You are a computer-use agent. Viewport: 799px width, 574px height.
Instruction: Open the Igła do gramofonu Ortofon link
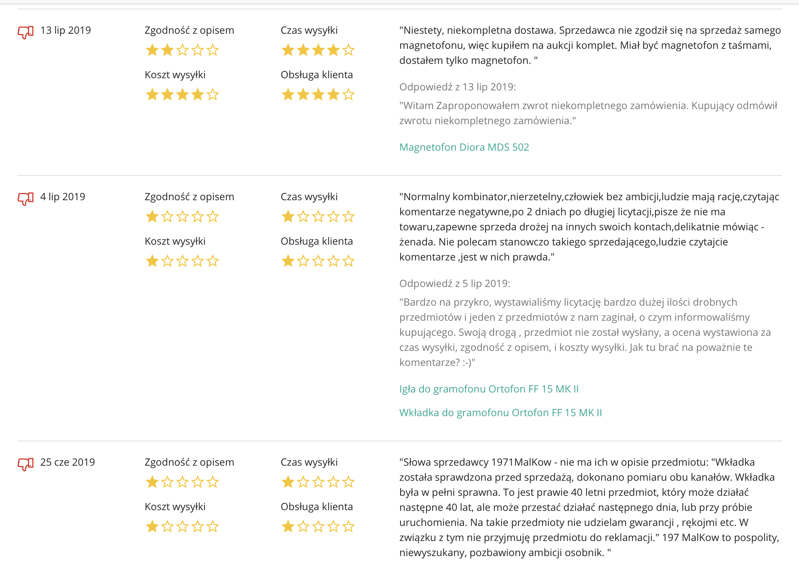point(489,389)
